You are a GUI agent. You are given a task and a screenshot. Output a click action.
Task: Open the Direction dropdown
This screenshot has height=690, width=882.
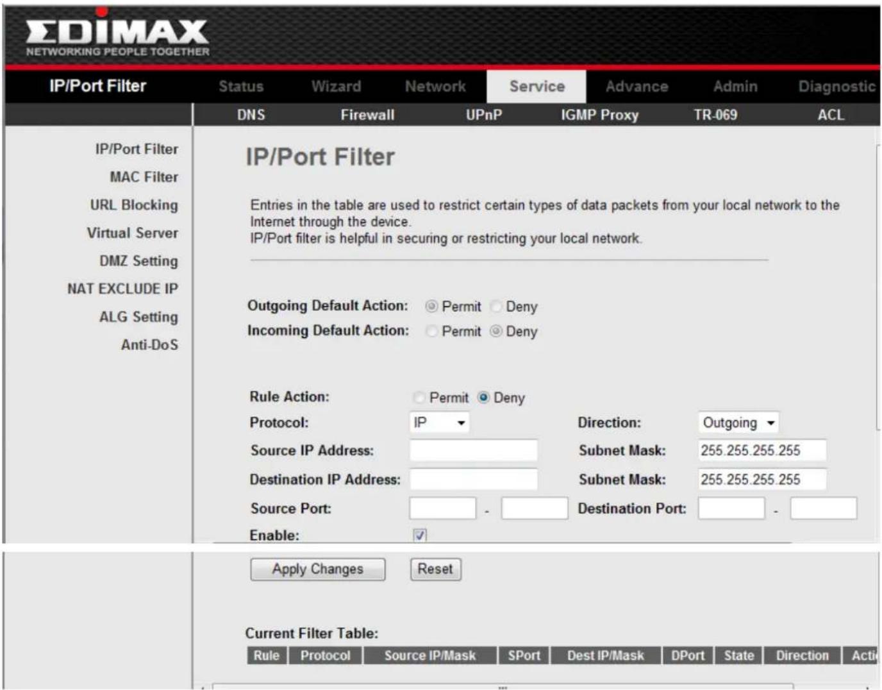click(738, 423)
